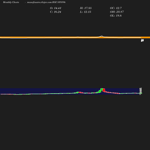Click the 'munafasutra.tbrjar.com BSE 539596' text

(46, 2)
